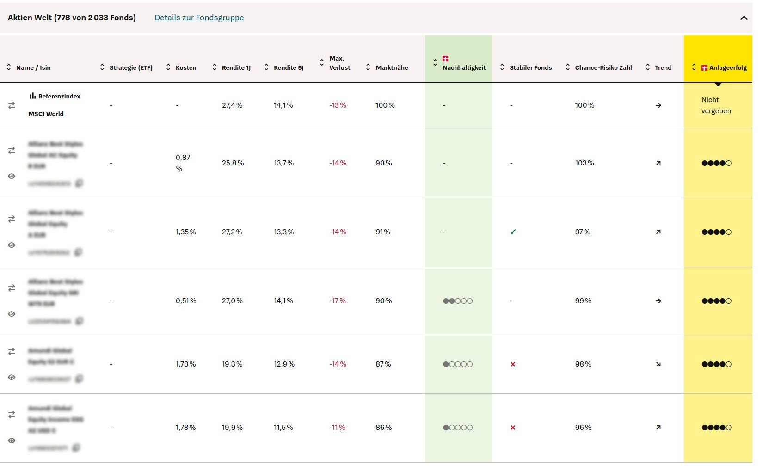Click the Referenzindex bar chart icon
The image size is (763, 471).
32,96
